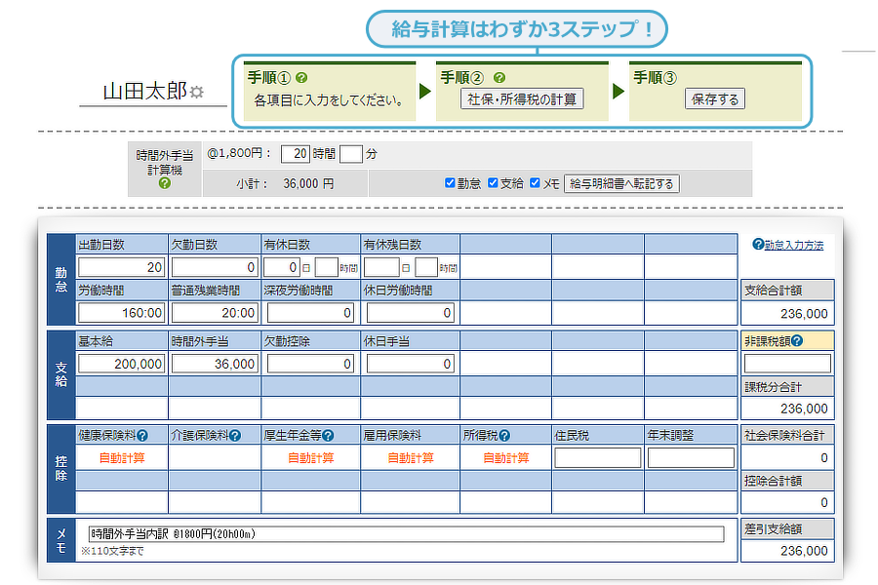This screenshot has width=878, height=585.
Task: Click help icon beside 健康保険料
Action: click(x=142, y=436)
